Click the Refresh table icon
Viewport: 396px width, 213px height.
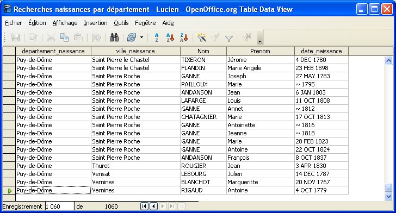(x=132, y=37)
